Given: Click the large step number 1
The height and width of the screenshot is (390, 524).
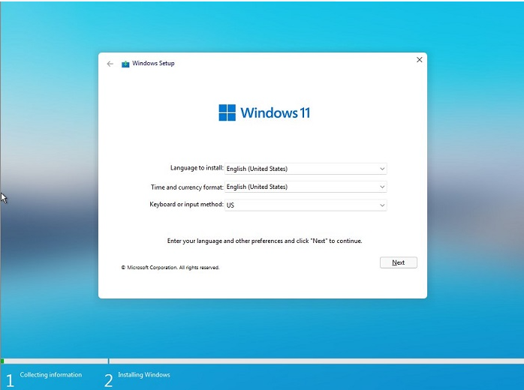Looking at the screenshot, I should 10,380.
